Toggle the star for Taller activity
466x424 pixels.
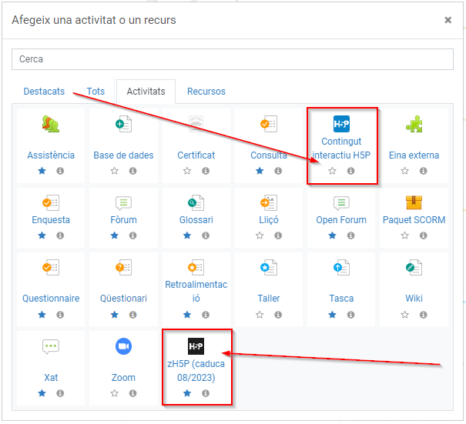pyautogui.click(x=260, y=315)
